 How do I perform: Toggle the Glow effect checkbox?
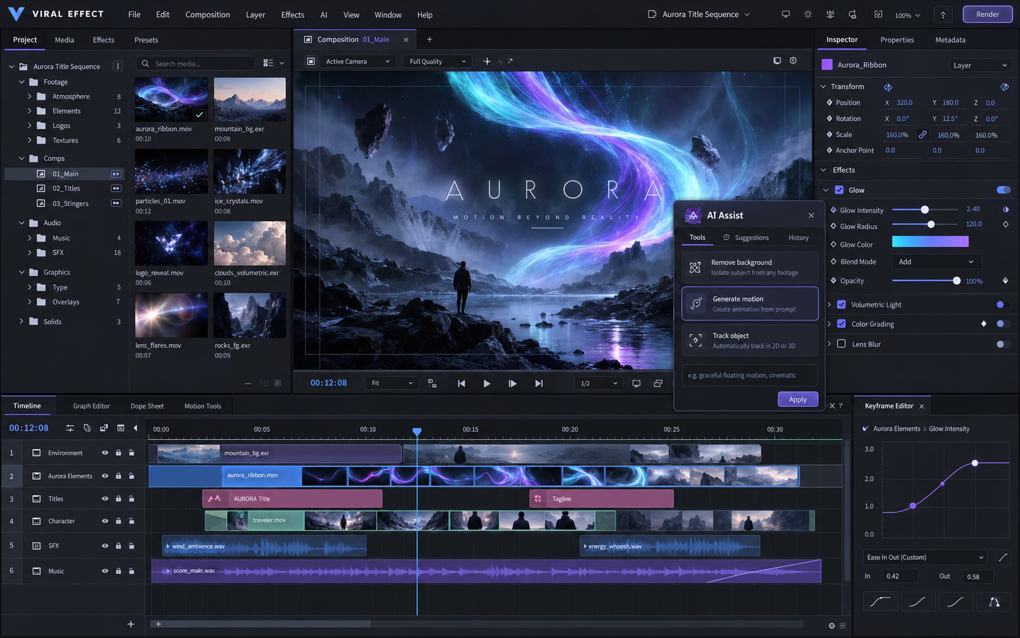[839, 190]
